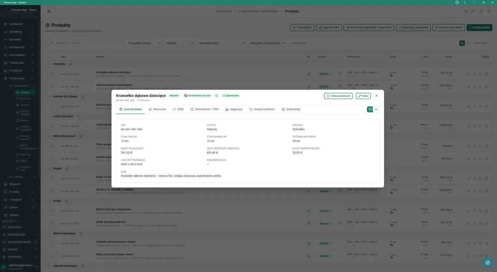The image size is (497, 272).
Task: Expand Sprzedaż sidebar menu
Action: [19, 39]
